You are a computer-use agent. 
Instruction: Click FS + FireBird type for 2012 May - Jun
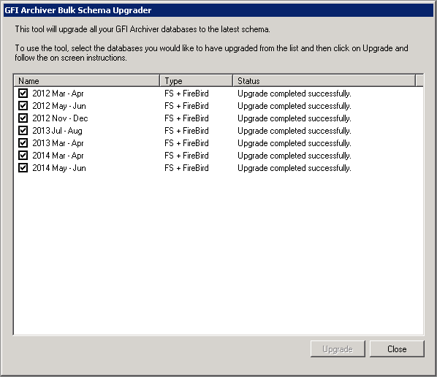[186, 106]
